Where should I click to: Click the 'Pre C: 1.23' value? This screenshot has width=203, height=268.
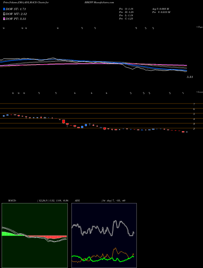point(126,19)
